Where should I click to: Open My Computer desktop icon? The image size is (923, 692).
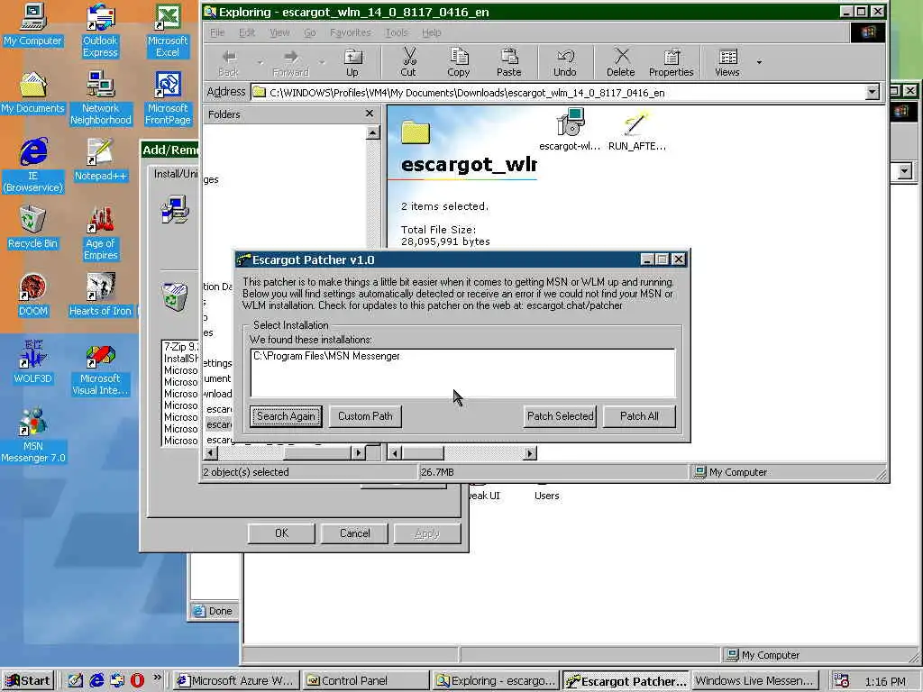pyautogui.click(x=33, y=26)
